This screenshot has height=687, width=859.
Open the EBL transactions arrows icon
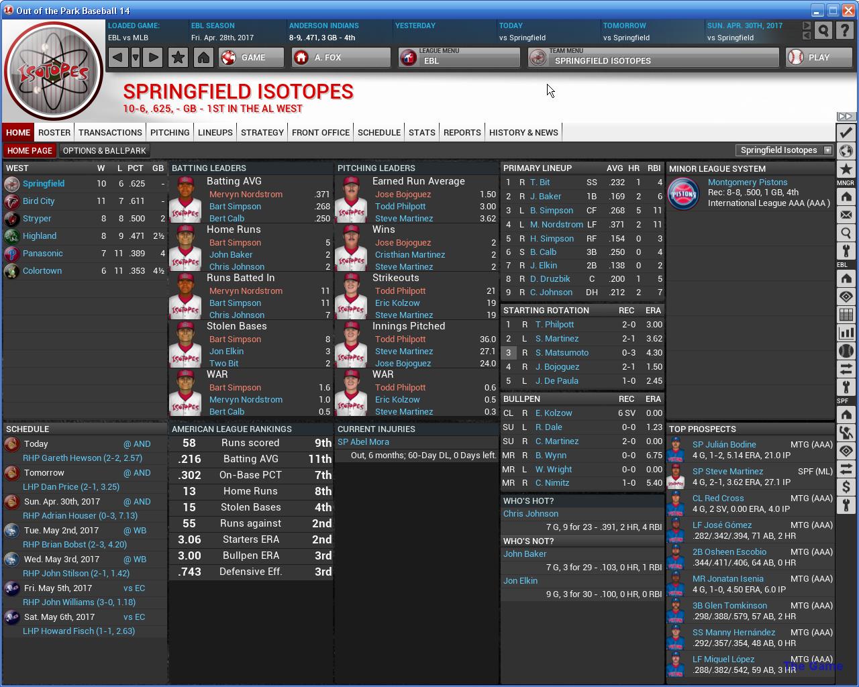pos(846,369)
